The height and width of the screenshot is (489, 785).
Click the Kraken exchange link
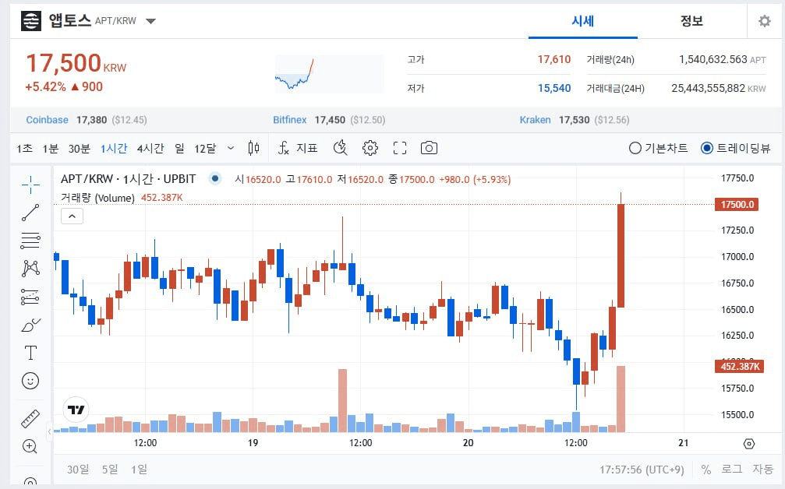[536, 120]
